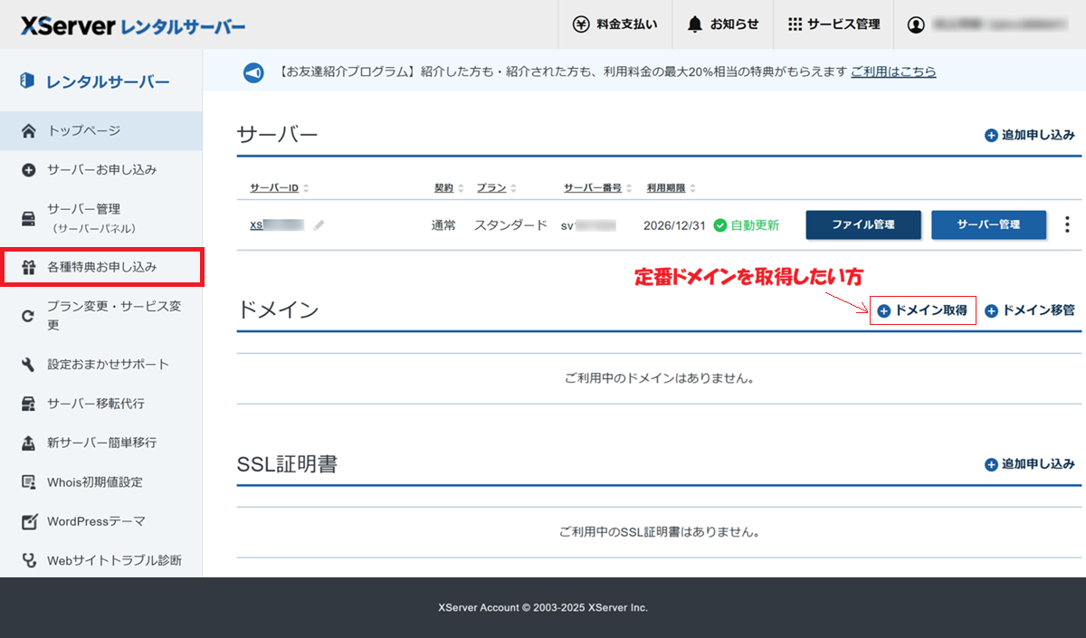Image resolution: width=1086 pixels, height=638 pixels.
Task: Add a new SSL certificate application
Action: click(1030, 464)
